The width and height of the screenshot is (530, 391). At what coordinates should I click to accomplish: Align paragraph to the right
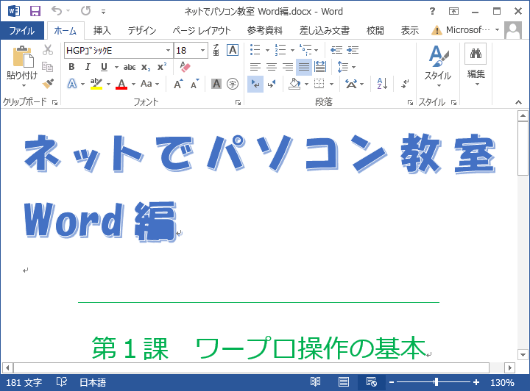[x=288, y=67]
